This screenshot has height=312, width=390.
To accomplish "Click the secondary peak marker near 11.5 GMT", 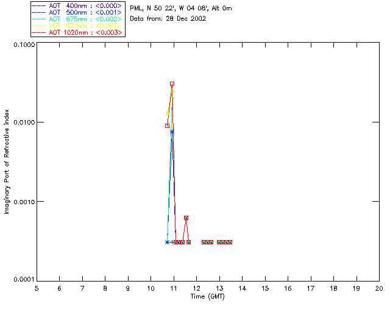I will [186, 218].
